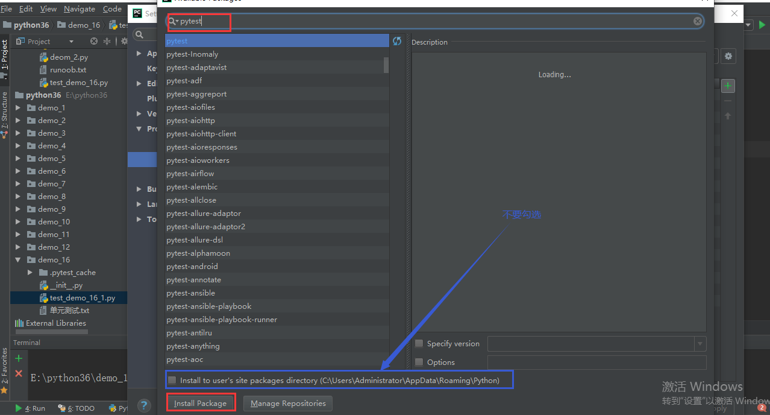
Task: Enable the Options checkbox
Action: click(x=419, y=363)
